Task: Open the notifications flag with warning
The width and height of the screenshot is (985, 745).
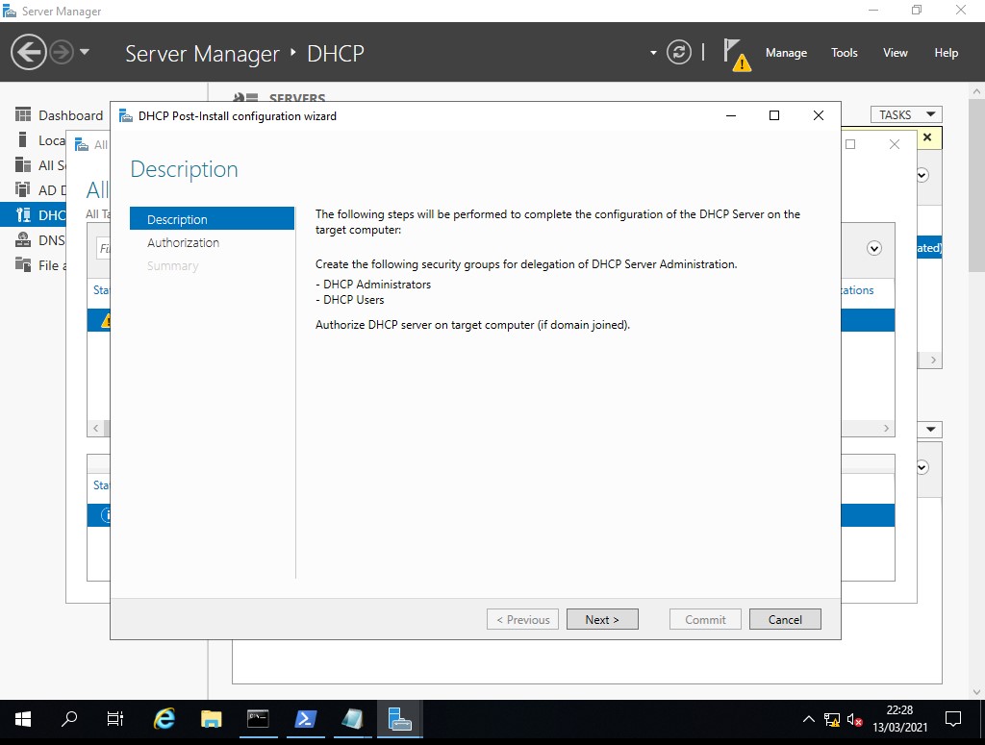Action: click(736, 54)
